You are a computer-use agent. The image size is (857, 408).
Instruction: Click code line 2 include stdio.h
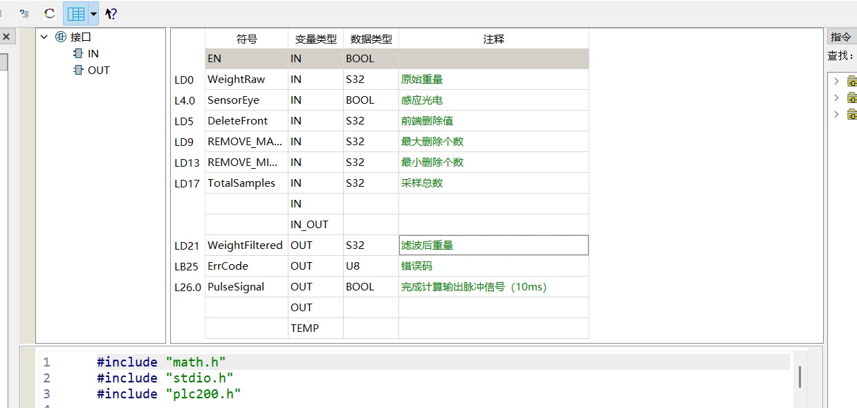(x=165, y=378)
